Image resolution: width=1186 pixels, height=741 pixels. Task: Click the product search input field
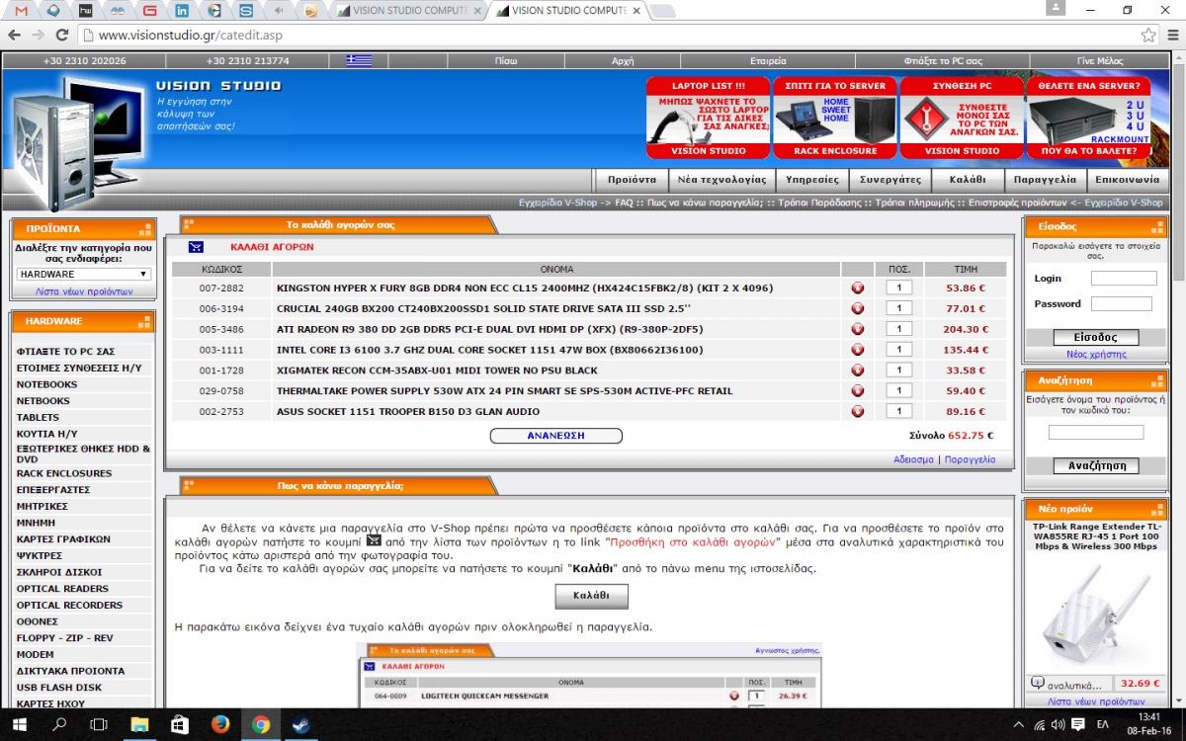1095,433
